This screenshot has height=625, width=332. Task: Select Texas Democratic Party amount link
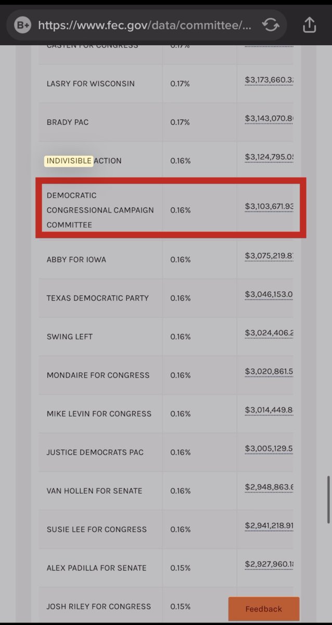(269, 294)
